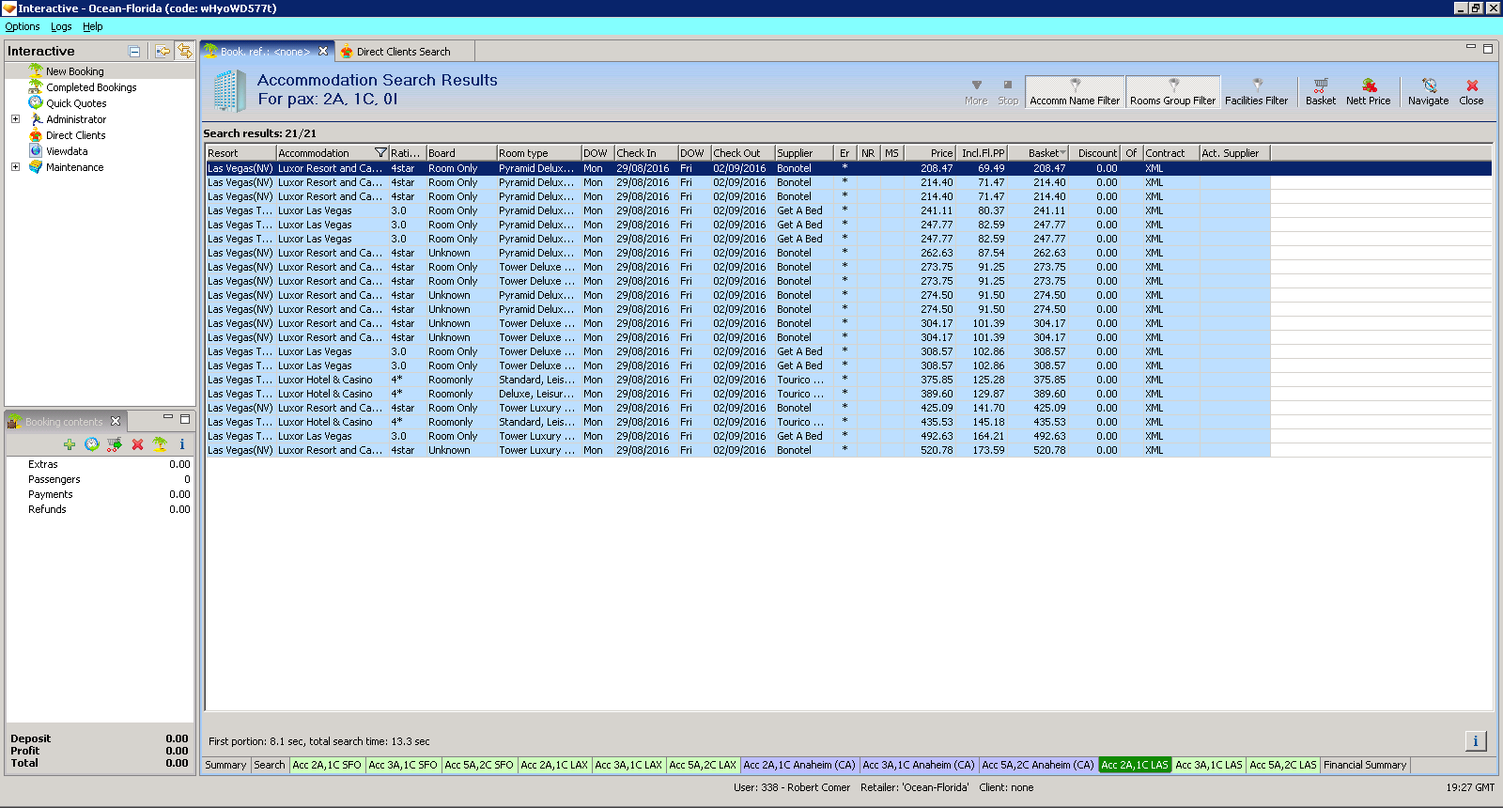Click the Nett Price icon
Viewport: 1503px width, 808px height.
point(1368,85)
